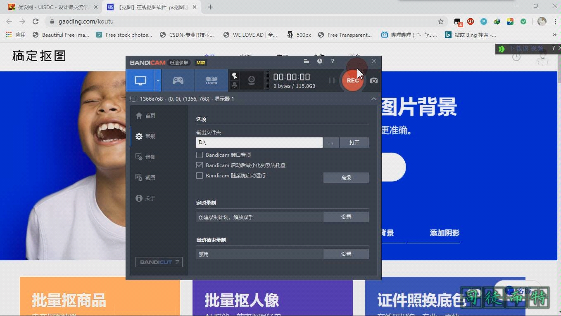Click the 打开 open folder button
Viewport: 561px width, 316px height.
[x=354, y=142]
